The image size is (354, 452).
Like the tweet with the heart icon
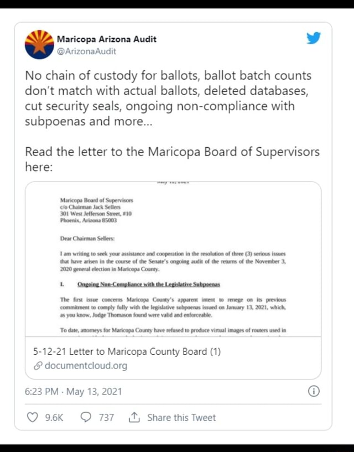(x=33, y=418)
